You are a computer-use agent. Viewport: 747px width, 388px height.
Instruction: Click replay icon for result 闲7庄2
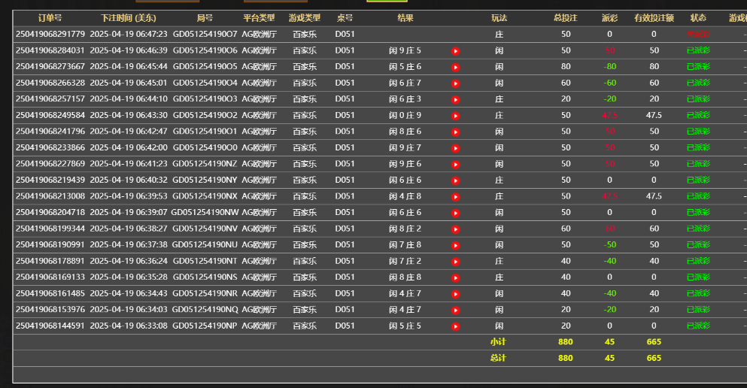point(455,261)
